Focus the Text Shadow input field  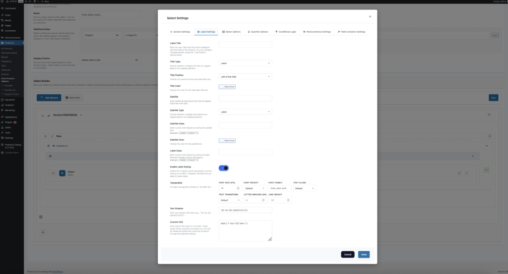246,210
